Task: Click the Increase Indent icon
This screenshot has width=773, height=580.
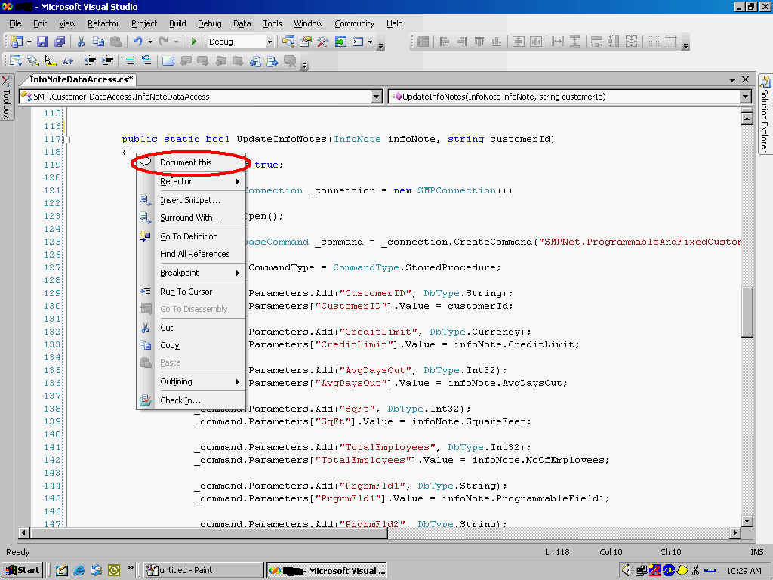Action: click(106, 61)
